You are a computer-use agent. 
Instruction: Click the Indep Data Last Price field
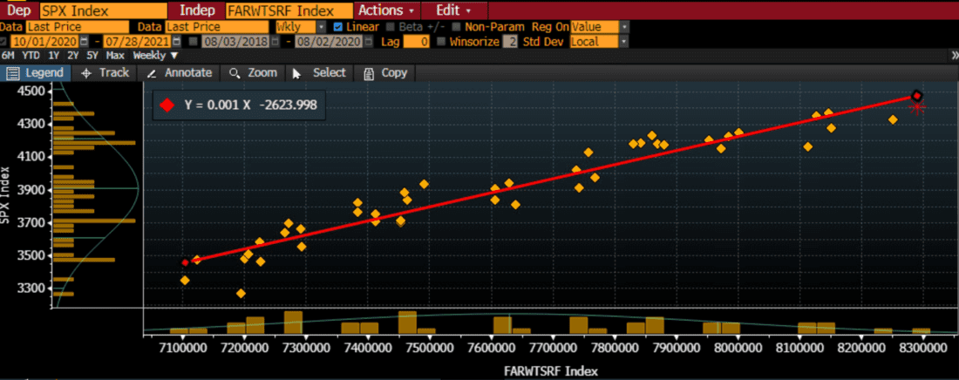pyautogui.click(x=217, y=27)
